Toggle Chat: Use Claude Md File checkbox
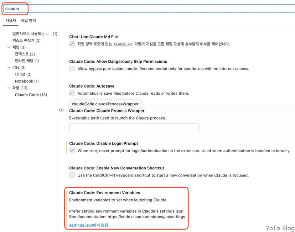Screen dimensions: 295x232 (72, 44)
